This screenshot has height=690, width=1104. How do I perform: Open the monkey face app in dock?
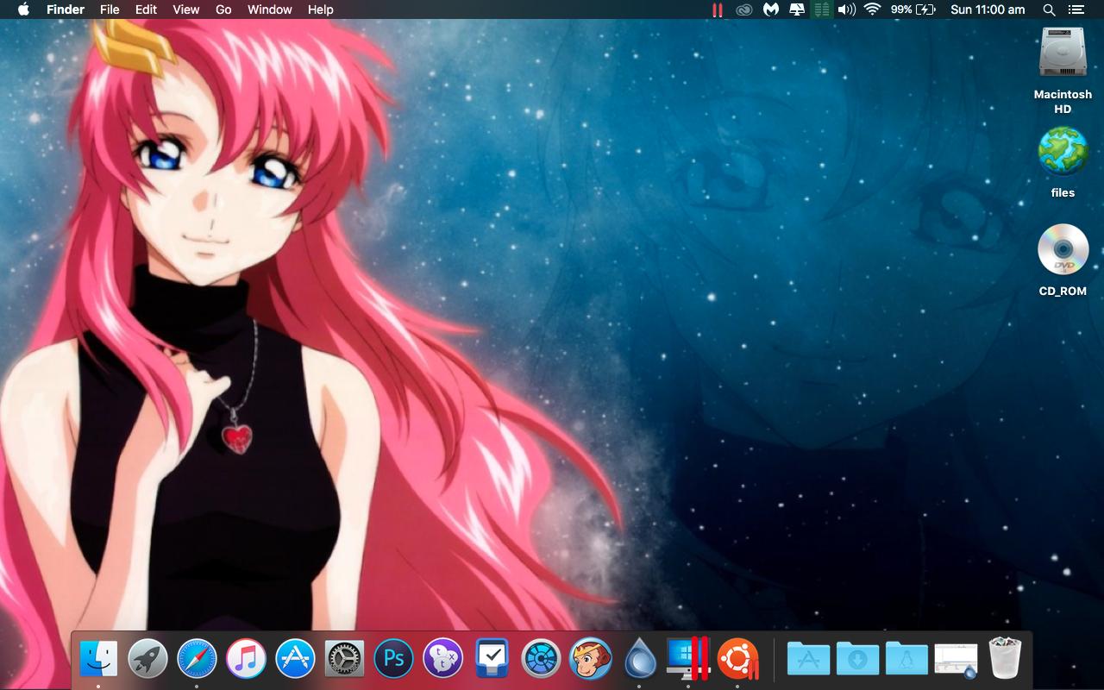point(590,659)
